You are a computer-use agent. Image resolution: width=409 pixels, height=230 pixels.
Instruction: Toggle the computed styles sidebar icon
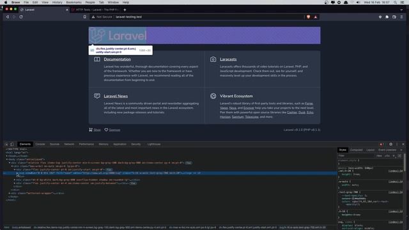[399, 156]
